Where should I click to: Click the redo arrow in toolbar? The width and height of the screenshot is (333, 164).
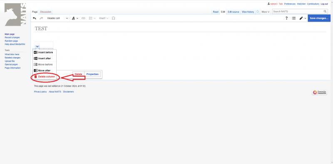click(41, 18)
